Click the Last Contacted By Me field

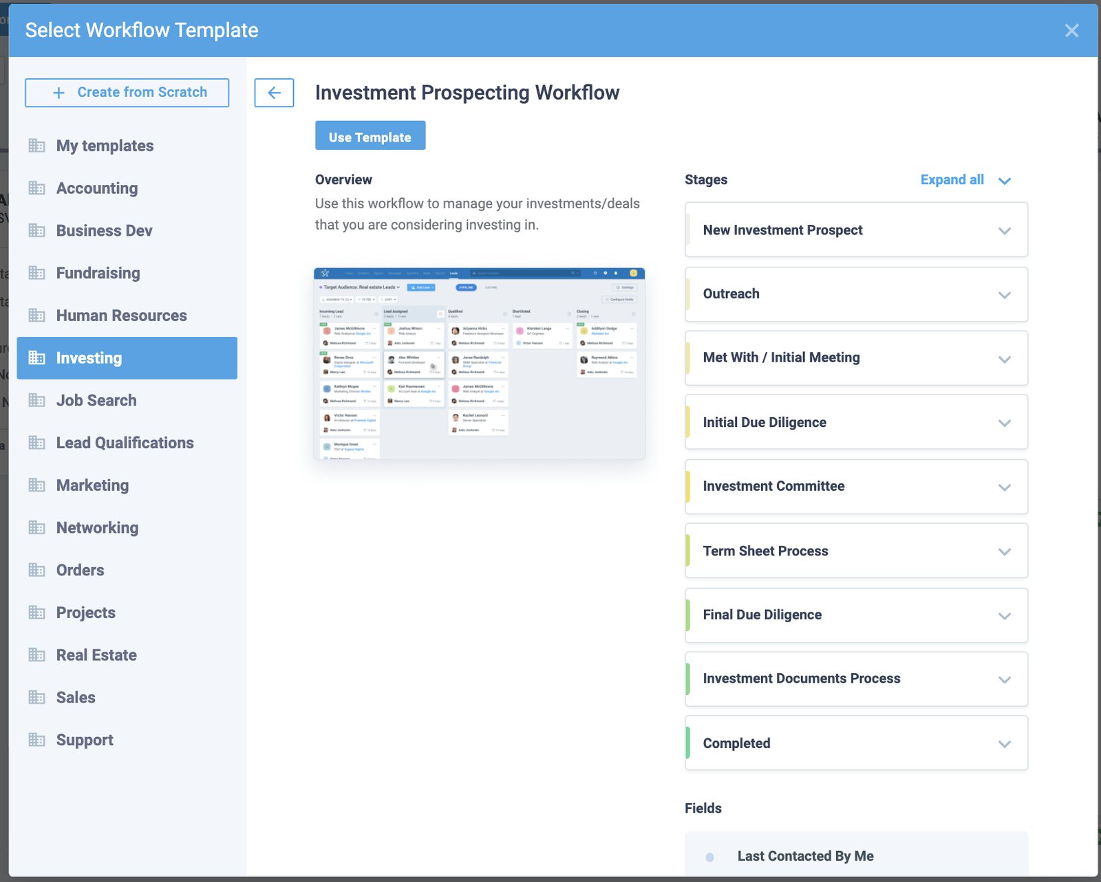pyautogui.click(x=805, y=856)
